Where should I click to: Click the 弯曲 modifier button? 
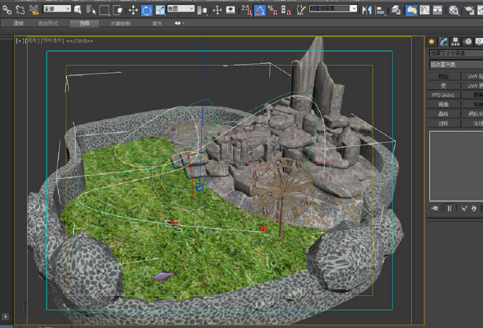pos(443,104)
